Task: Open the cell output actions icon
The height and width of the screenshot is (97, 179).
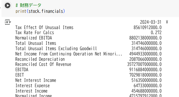Action: tap(8, 22)
